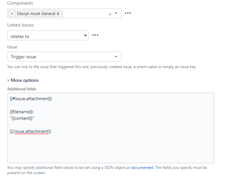Click the Additional fields label

(22, 89)
